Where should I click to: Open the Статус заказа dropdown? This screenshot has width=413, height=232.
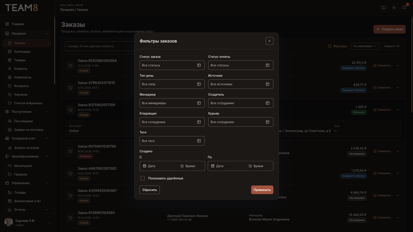point(172,65)
